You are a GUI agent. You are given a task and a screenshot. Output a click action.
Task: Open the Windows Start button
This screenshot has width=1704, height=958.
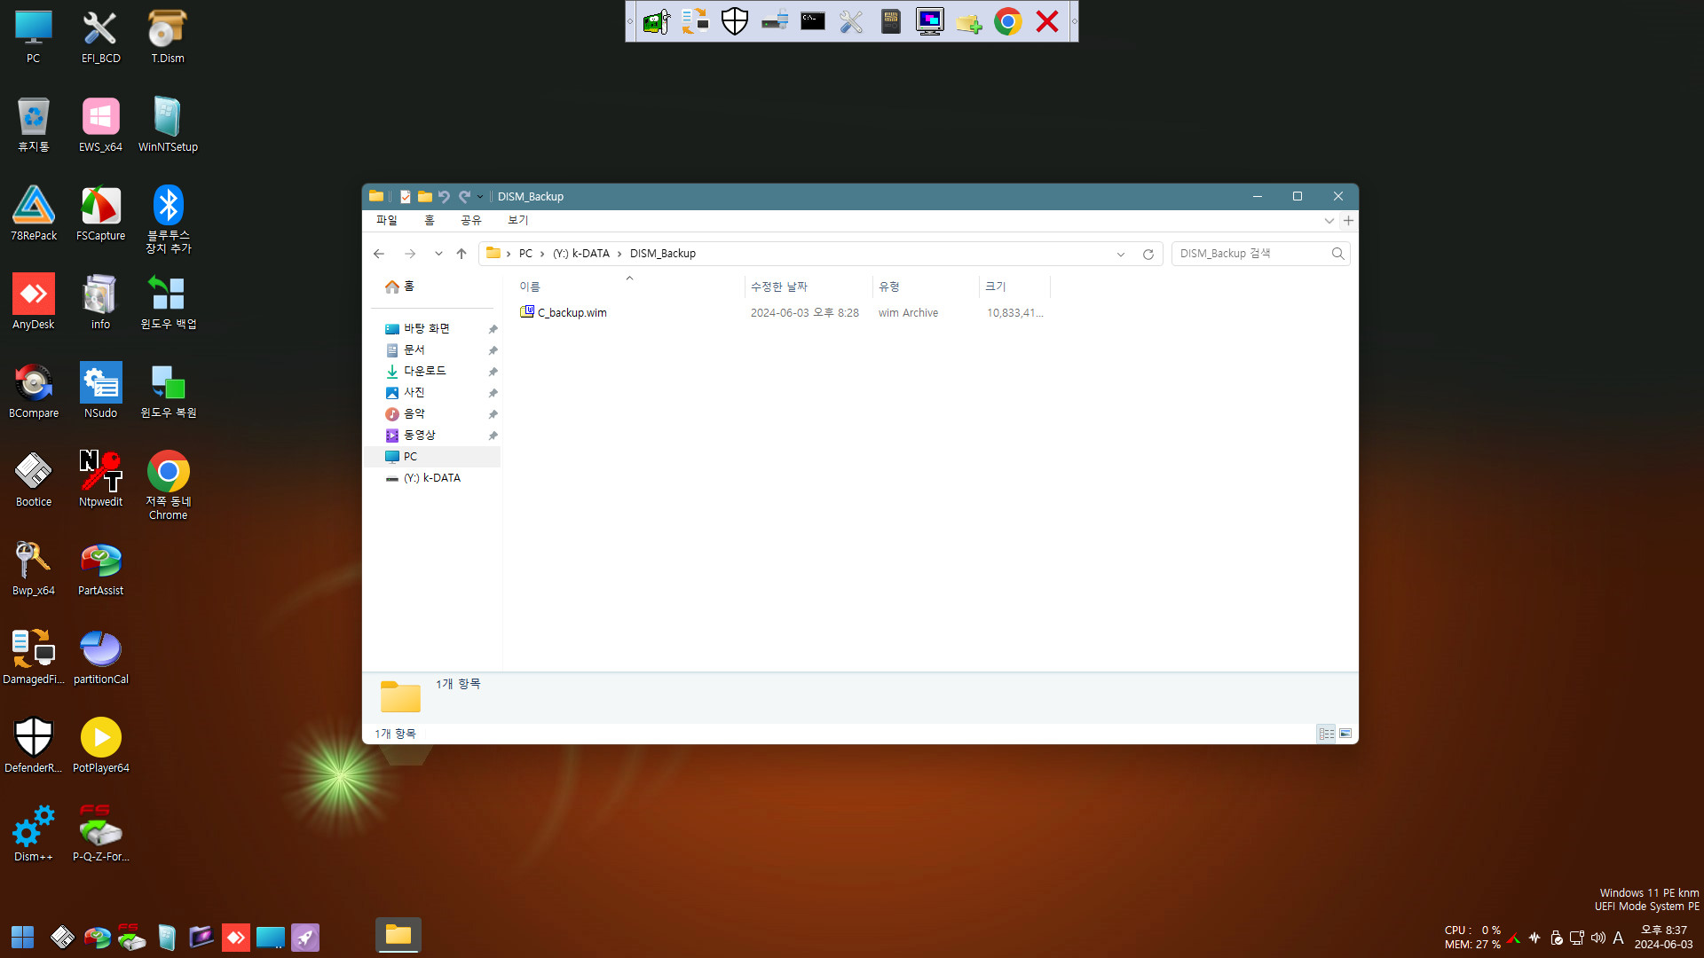coord(22,937)
